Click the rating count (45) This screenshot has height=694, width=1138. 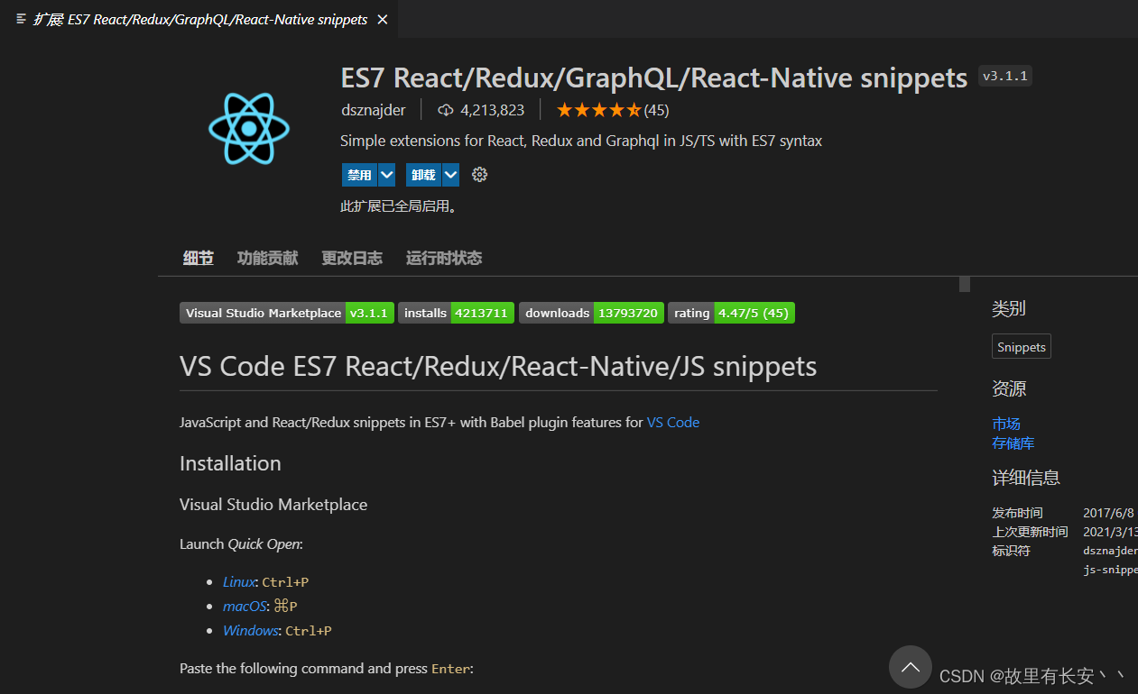pyautogui.click(x=657, y=110)
